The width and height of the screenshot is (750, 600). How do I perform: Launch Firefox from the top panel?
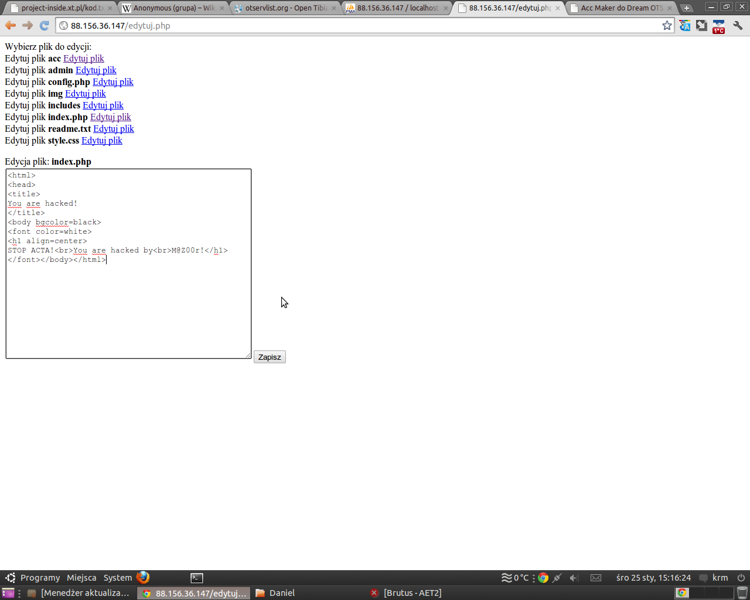point(143,577)
